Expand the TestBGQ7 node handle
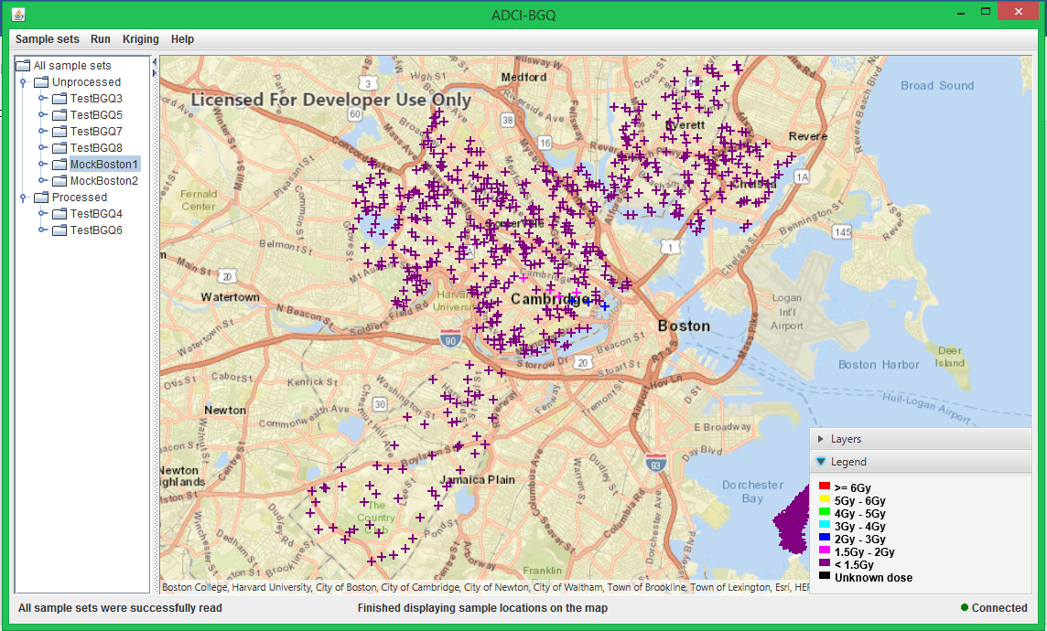The image size is (1047, 631). [42, 132]
